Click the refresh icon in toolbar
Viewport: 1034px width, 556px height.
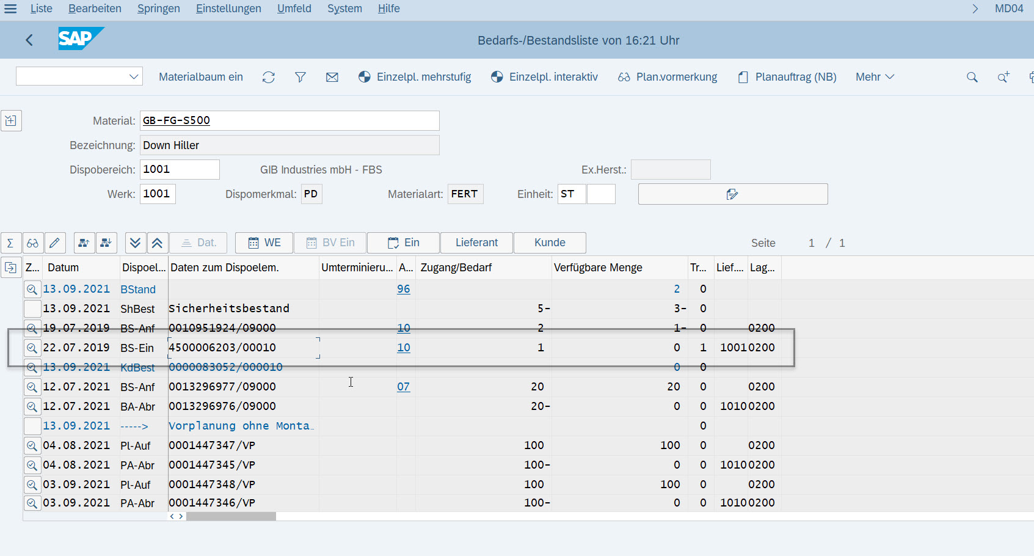pyautogui.click(x=269, y=77)
